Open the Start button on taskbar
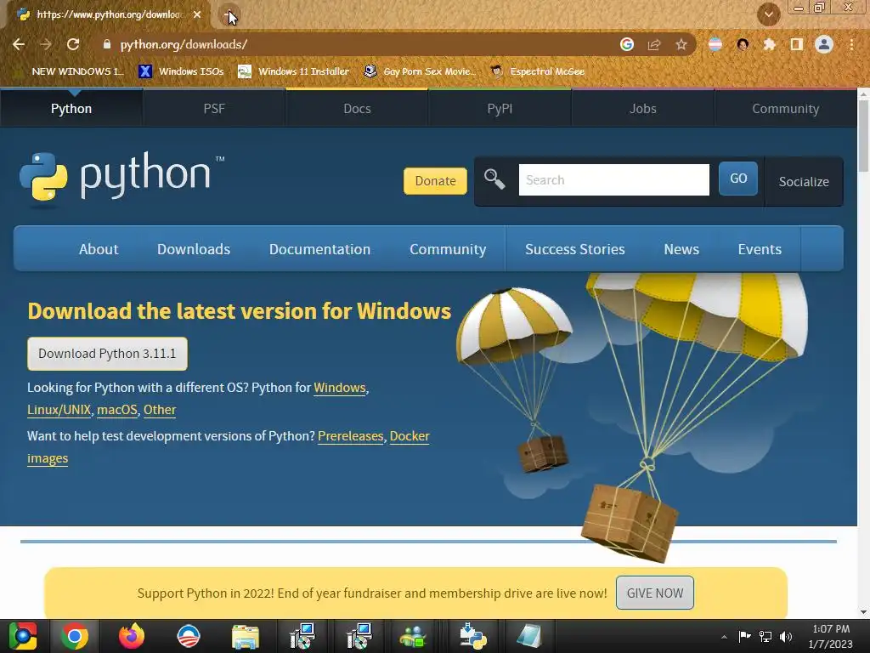Viewport: 870px width, 653px height. tap(23, 636)
